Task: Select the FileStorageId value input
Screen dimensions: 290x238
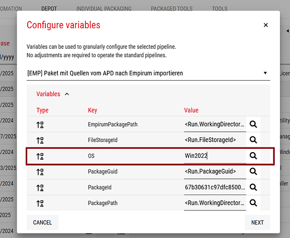Action: pyautogui.click(x=215, y=140)
